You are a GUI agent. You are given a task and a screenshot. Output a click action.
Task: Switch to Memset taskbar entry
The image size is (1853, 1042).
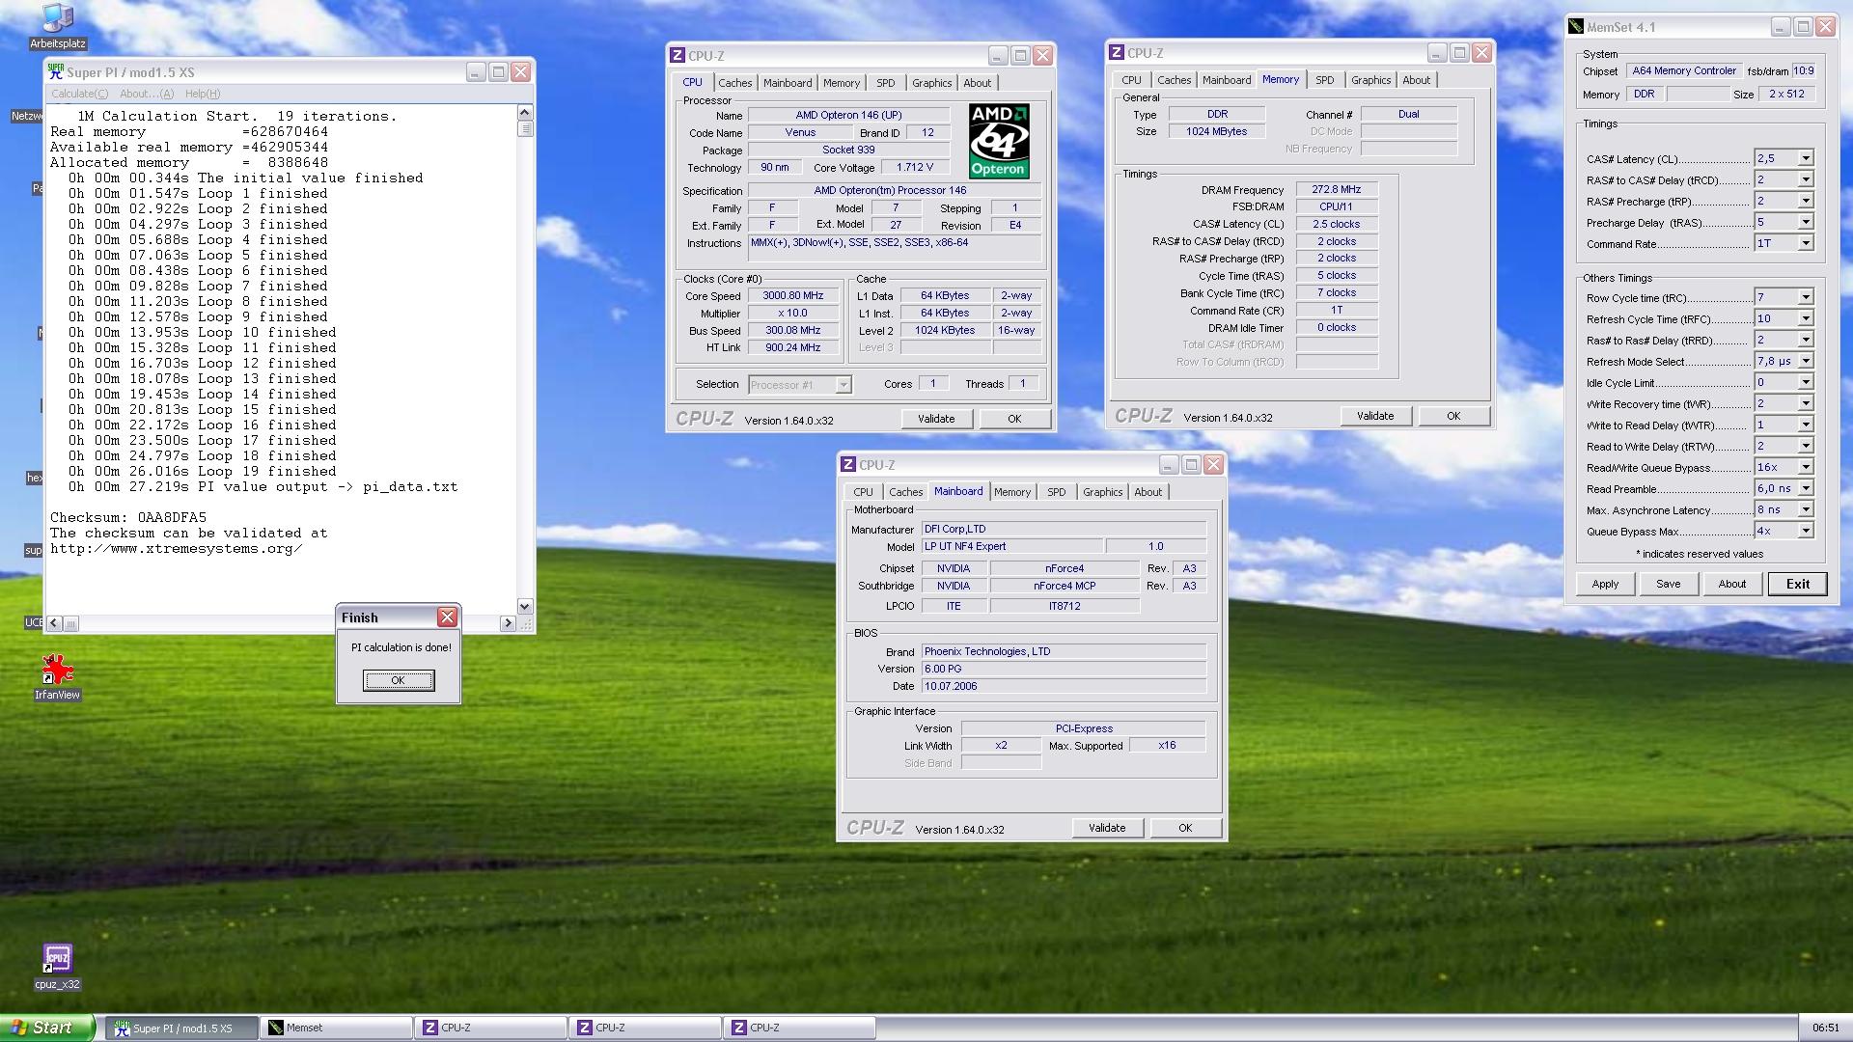click(x=336, y=1028)
